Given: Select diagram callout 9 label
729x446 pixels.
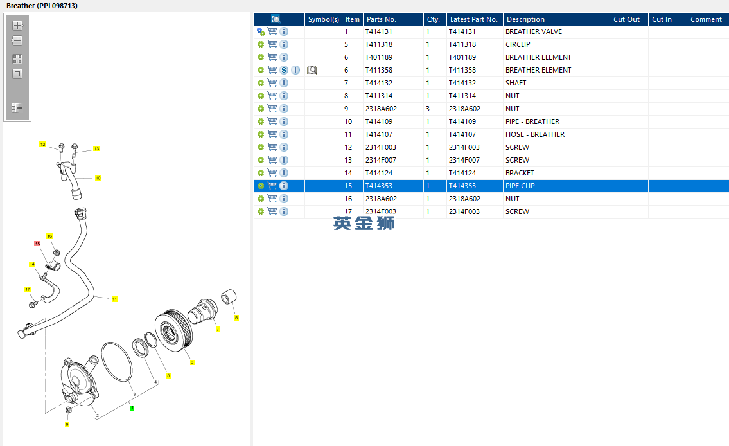Looking at the screenshot, I should tap(67, 425).
